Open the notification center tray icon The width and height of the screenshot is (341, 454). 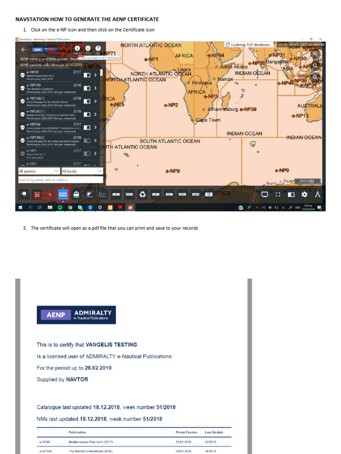(x=319, y=207)
